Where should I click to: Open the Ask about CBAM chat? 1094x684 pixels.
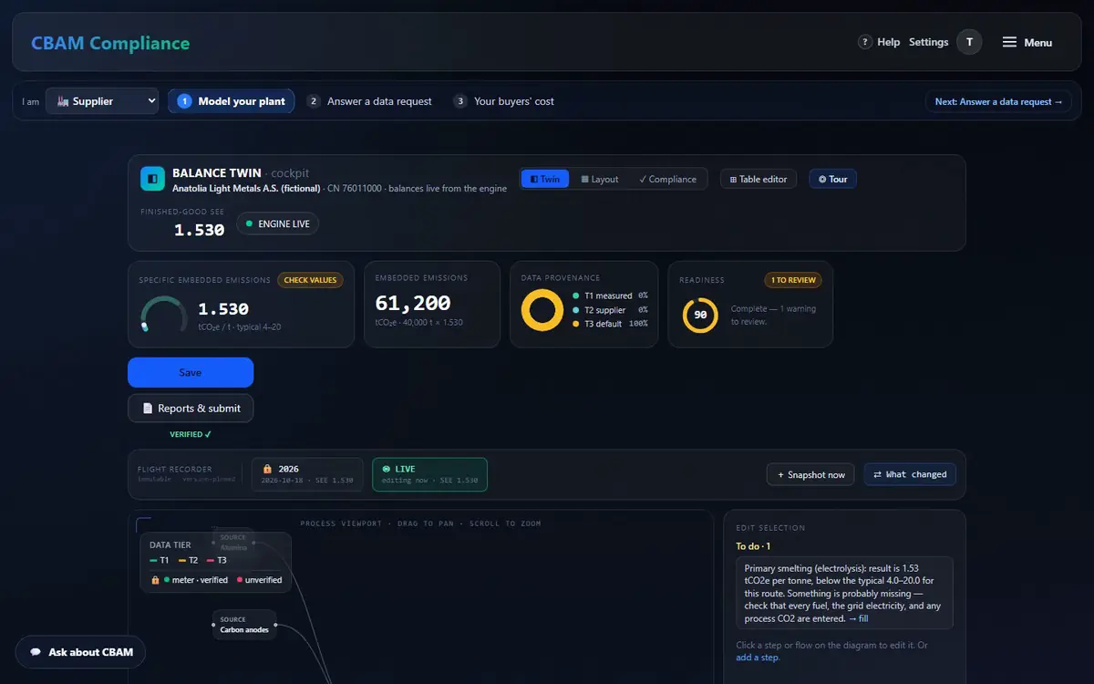pos(80,652)
